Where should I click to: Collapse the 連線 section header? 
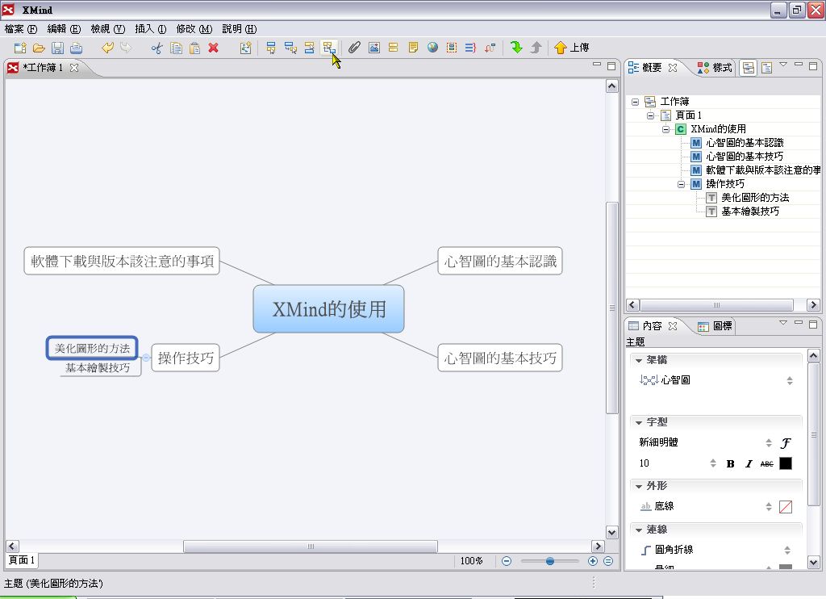click(x=639, y=530)
